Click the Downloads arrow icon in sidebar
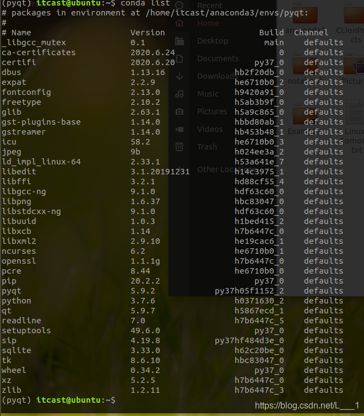This screenshot has width=364, height=416. pos(180,76)
